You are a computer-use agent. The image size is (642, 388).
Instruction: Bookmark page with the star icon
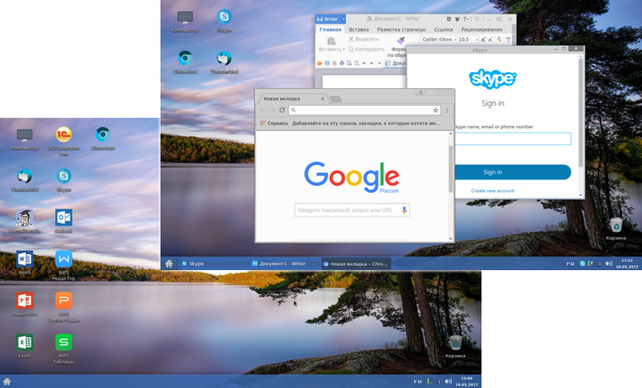pyautogui.click(x=436, y=110)
